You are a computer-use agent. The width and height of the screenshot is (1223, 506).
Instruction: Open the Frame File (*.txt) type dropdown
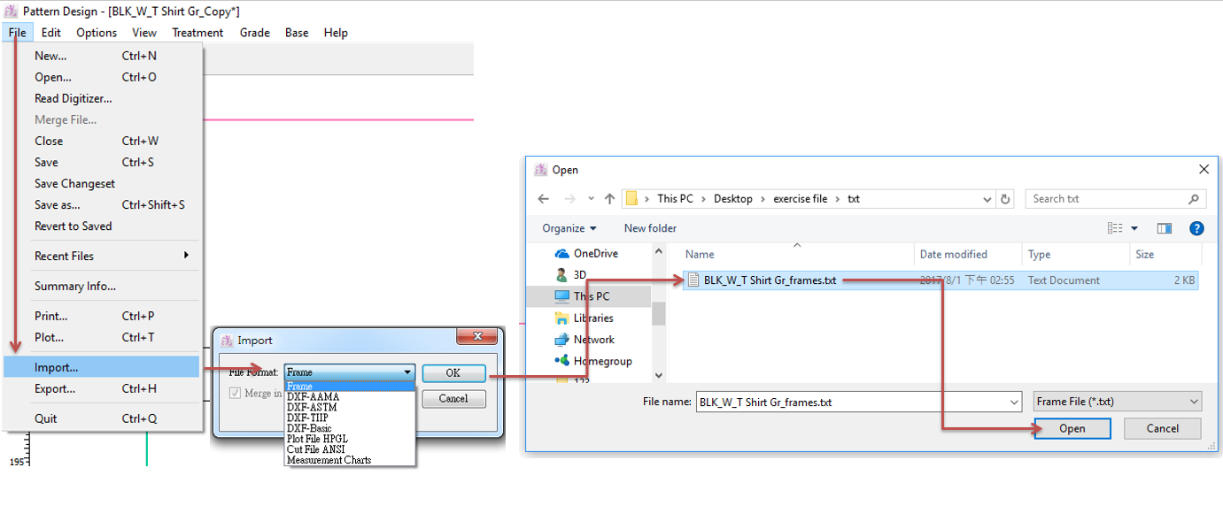click(x=1117, y=402)
